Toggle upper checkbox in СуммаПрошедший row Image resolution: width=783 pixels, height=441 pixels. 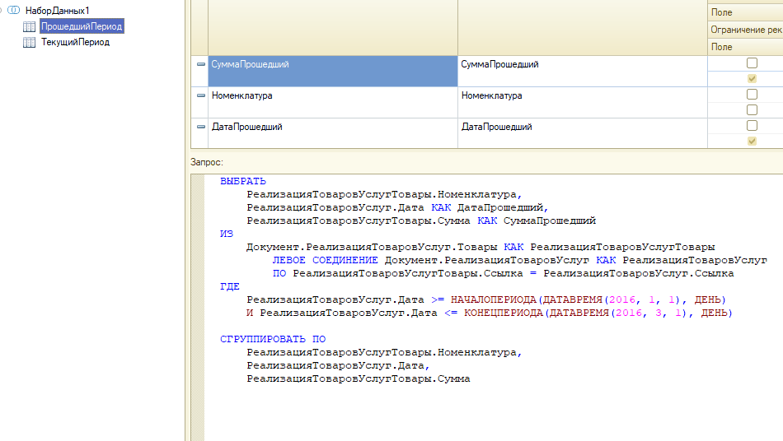[x=752, y=63]
